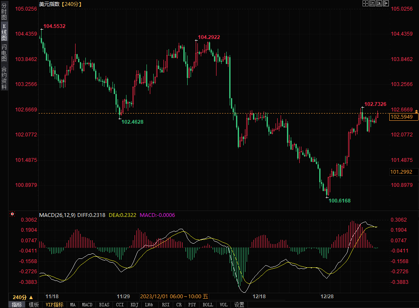Select the K线图 tab in left sidebar
419x308 pixels.
pos(4,32)
